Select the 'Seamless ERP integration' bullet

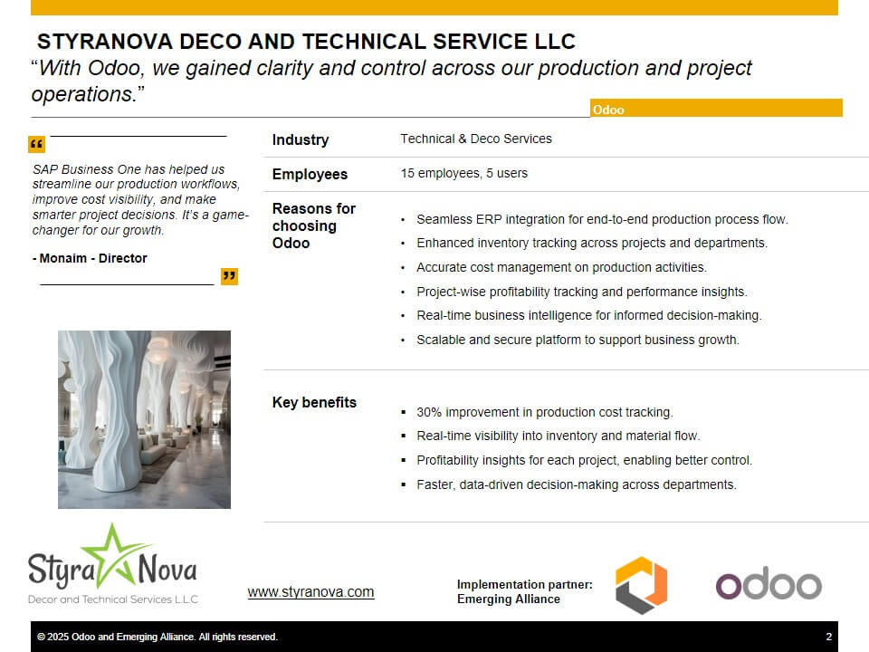tap(602, 219)
